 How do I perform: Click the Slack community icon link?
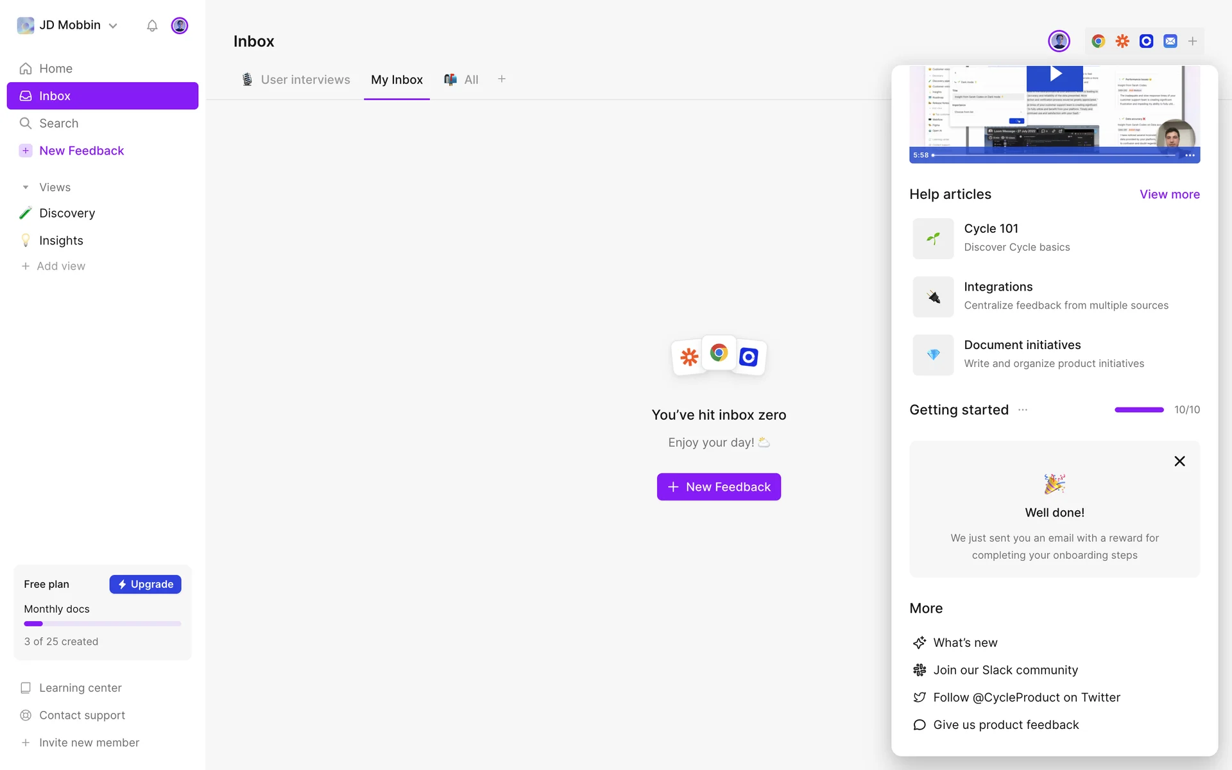(920, 670)
